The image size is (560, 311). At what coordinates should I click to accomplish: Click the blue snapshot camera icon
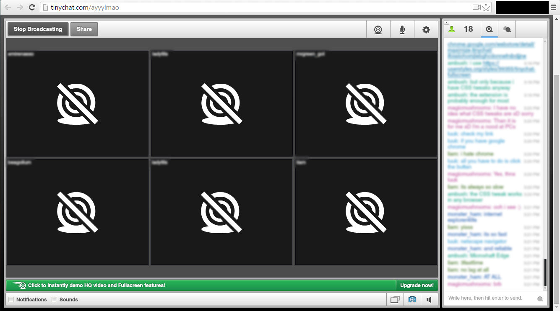coord(412,299)
